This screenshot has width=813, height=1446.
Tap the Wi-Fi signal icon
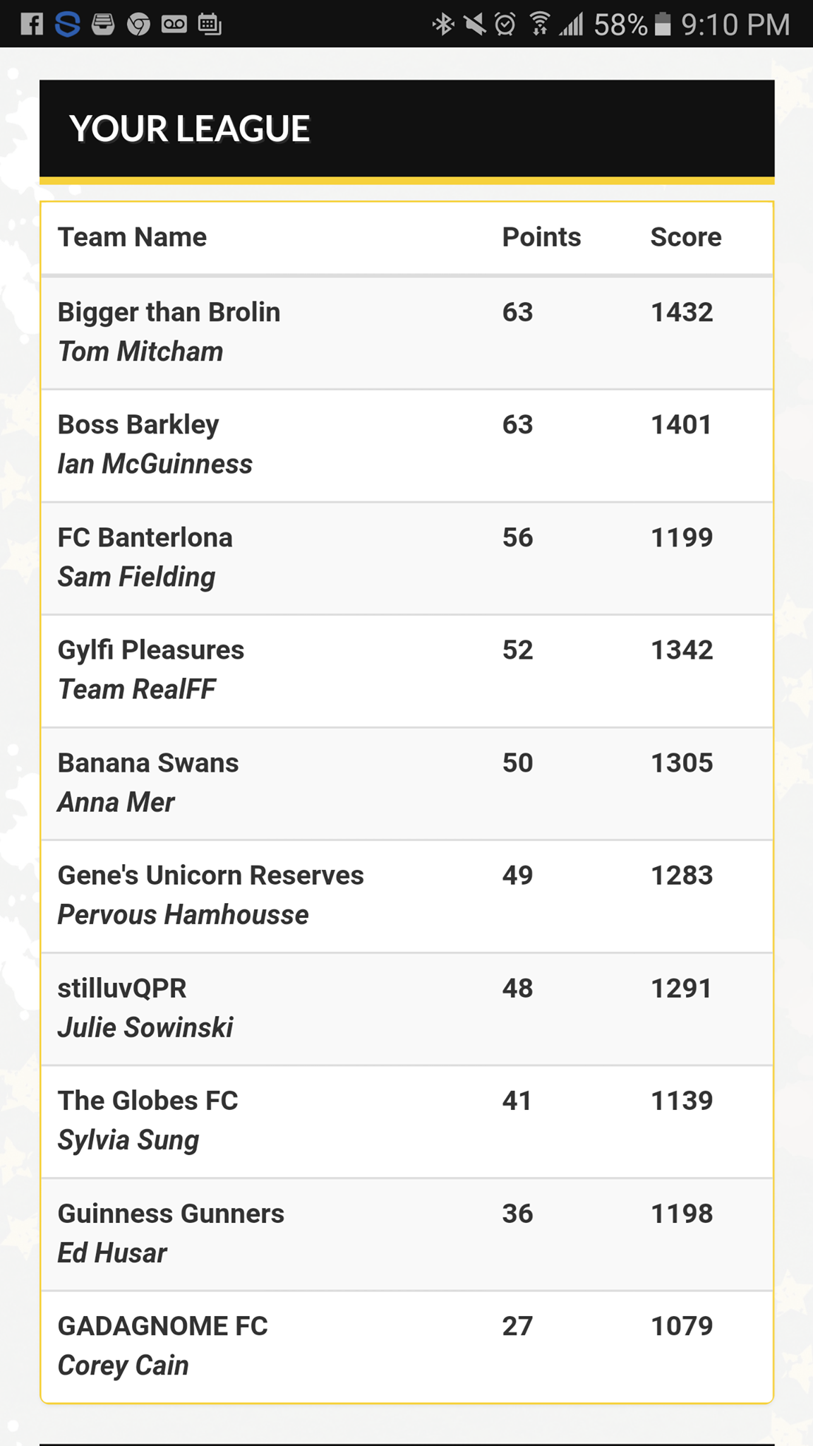click(539, 25)
